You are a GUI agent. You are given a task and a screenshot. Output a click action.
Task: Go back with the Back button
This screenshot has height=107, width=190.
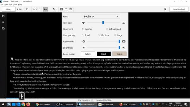[20, 9]
